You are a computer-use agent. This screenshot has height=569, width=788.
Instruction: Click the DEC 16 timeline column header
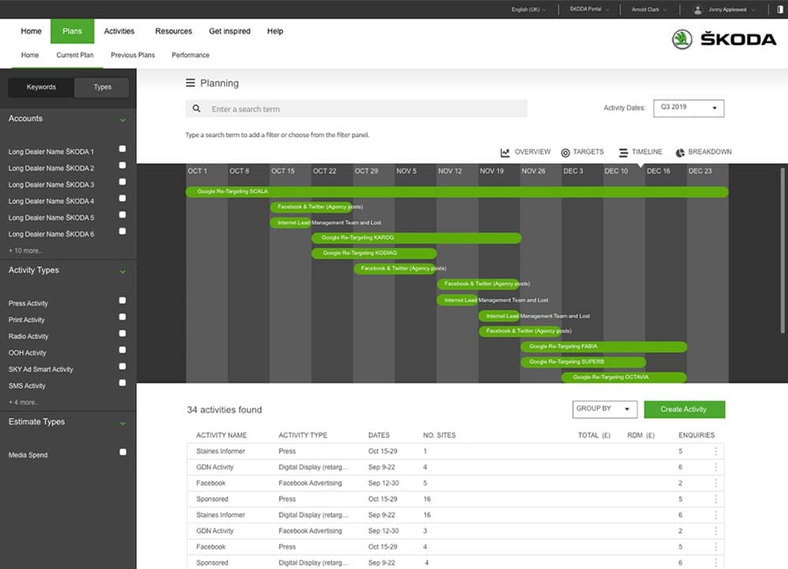coord(658,171)
